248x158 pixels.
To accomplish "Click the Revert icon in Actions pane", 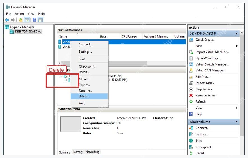I will tap(191, 153).
